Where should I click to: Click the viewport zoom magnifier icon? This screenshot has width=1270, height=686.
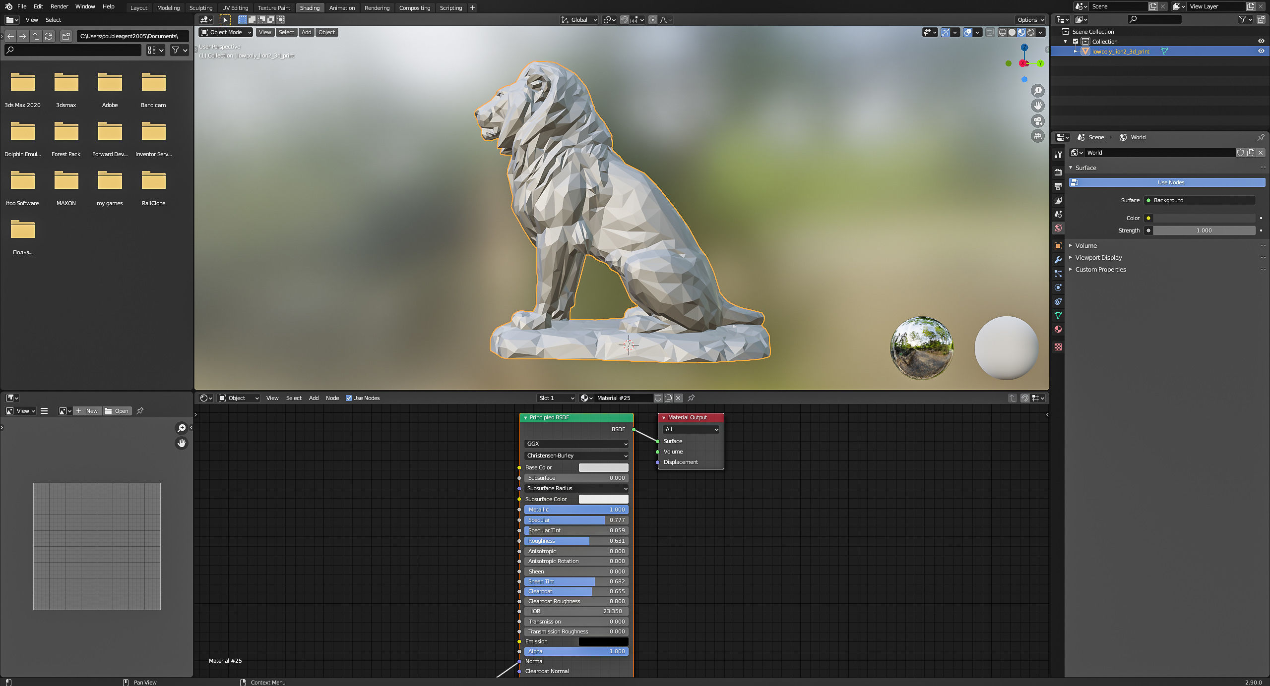pyautogui.click(x=1037, y=91)
